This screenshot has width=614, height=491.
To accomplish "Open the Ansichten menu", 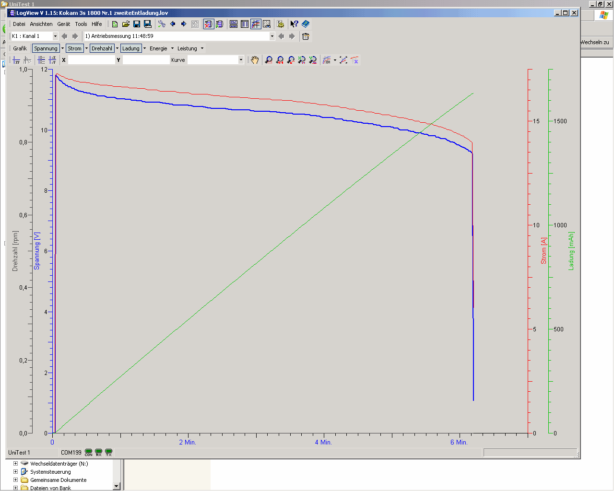I will tap(41, 24).
